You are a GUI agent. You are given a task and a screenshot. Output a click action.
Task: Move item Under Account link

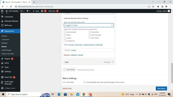[89, 45]
